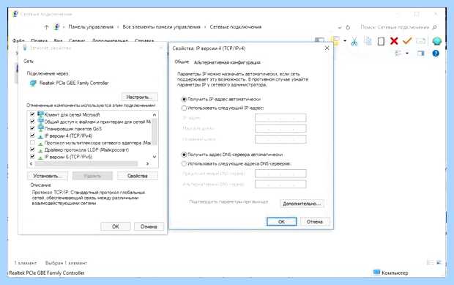Click OK in the Ethernet properties dialog

click(x=116, y=226)
